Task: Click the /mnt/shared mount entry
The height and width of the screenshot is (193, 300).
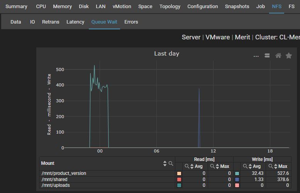Action: point(54,179)
